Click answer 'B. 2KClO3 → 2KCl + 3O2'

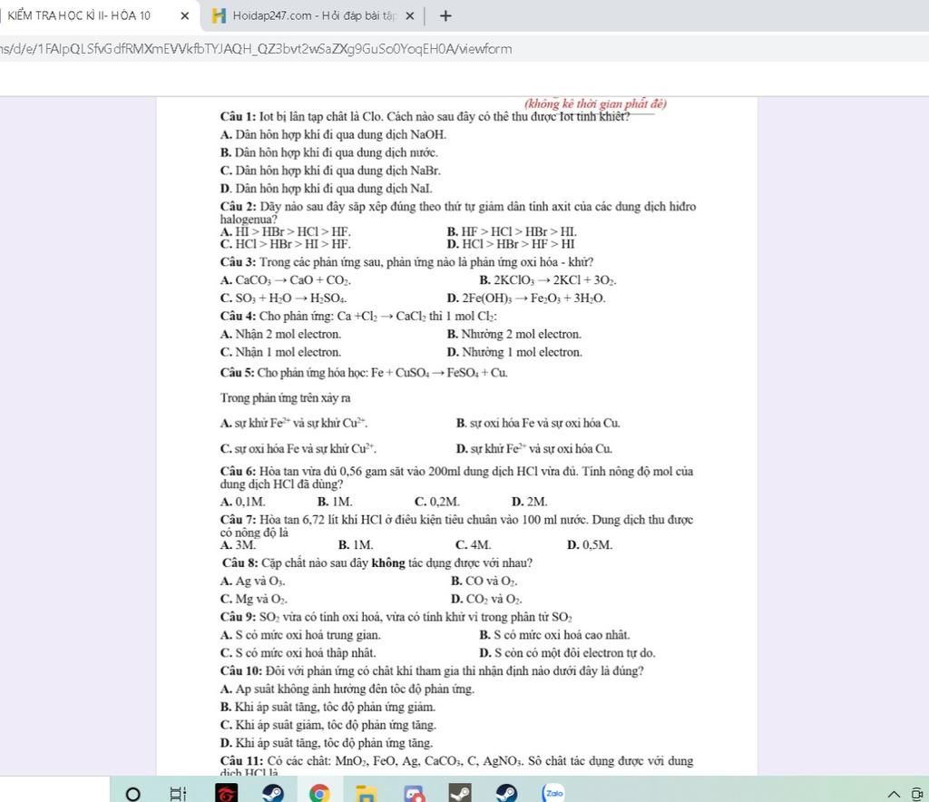coord(548,280)
